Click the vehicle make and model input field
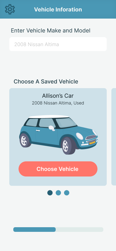The width and height of the screenshot is (116, 251). 58,44
